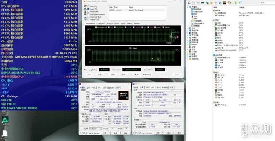Open 关于 tab in mainboard CPU-Z window
Viewport: 275px width, 141px height.
click(x=171, y=88)
